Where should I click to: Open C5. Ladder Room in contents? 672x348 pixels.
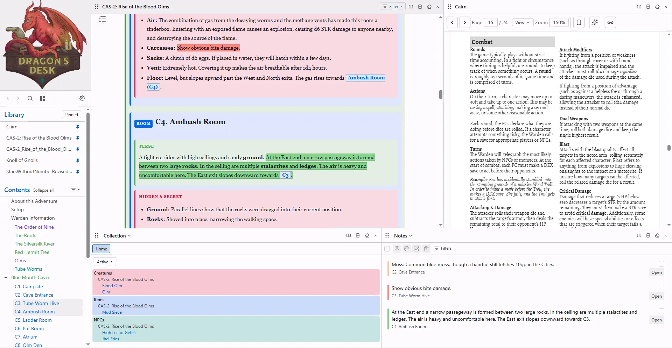click(33, 320)
